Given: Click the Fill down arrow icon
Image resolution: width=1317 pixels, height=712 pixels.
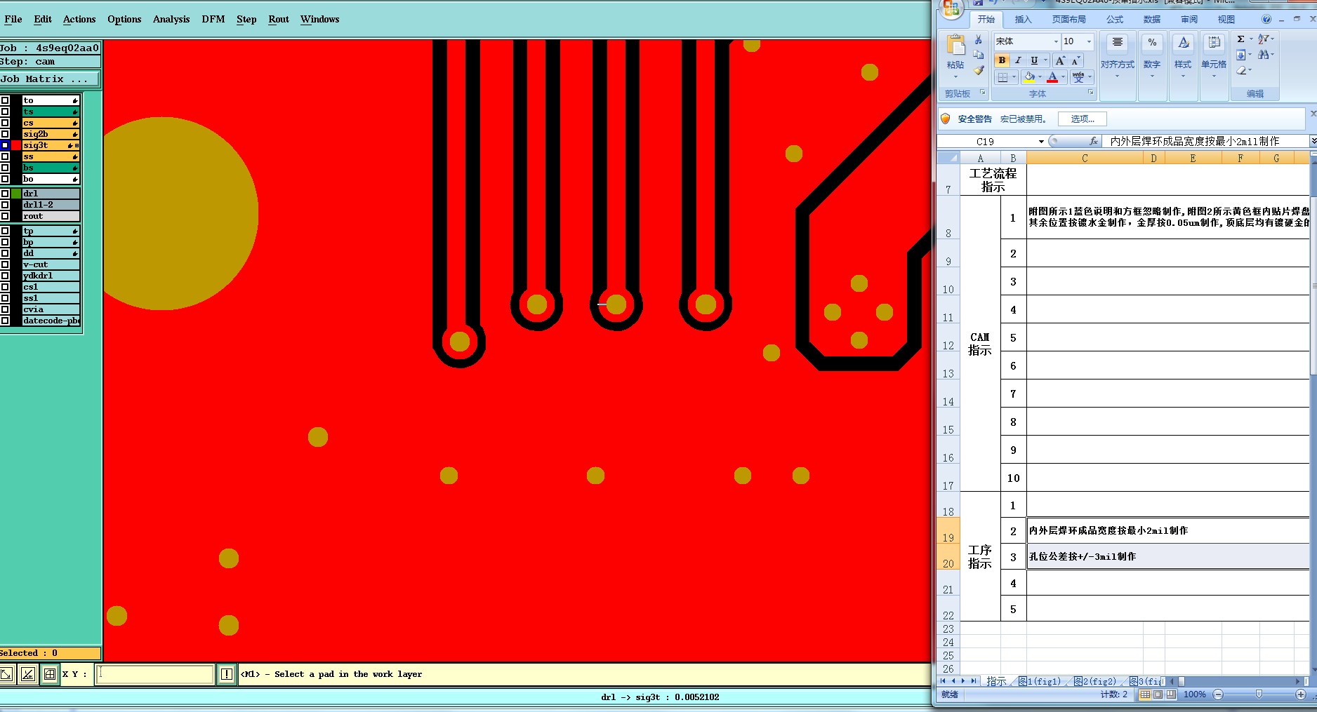Looking at the screenshot, I should (x=1240, y=55).
